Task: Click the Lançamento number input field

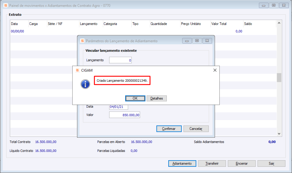Action: 120,60
